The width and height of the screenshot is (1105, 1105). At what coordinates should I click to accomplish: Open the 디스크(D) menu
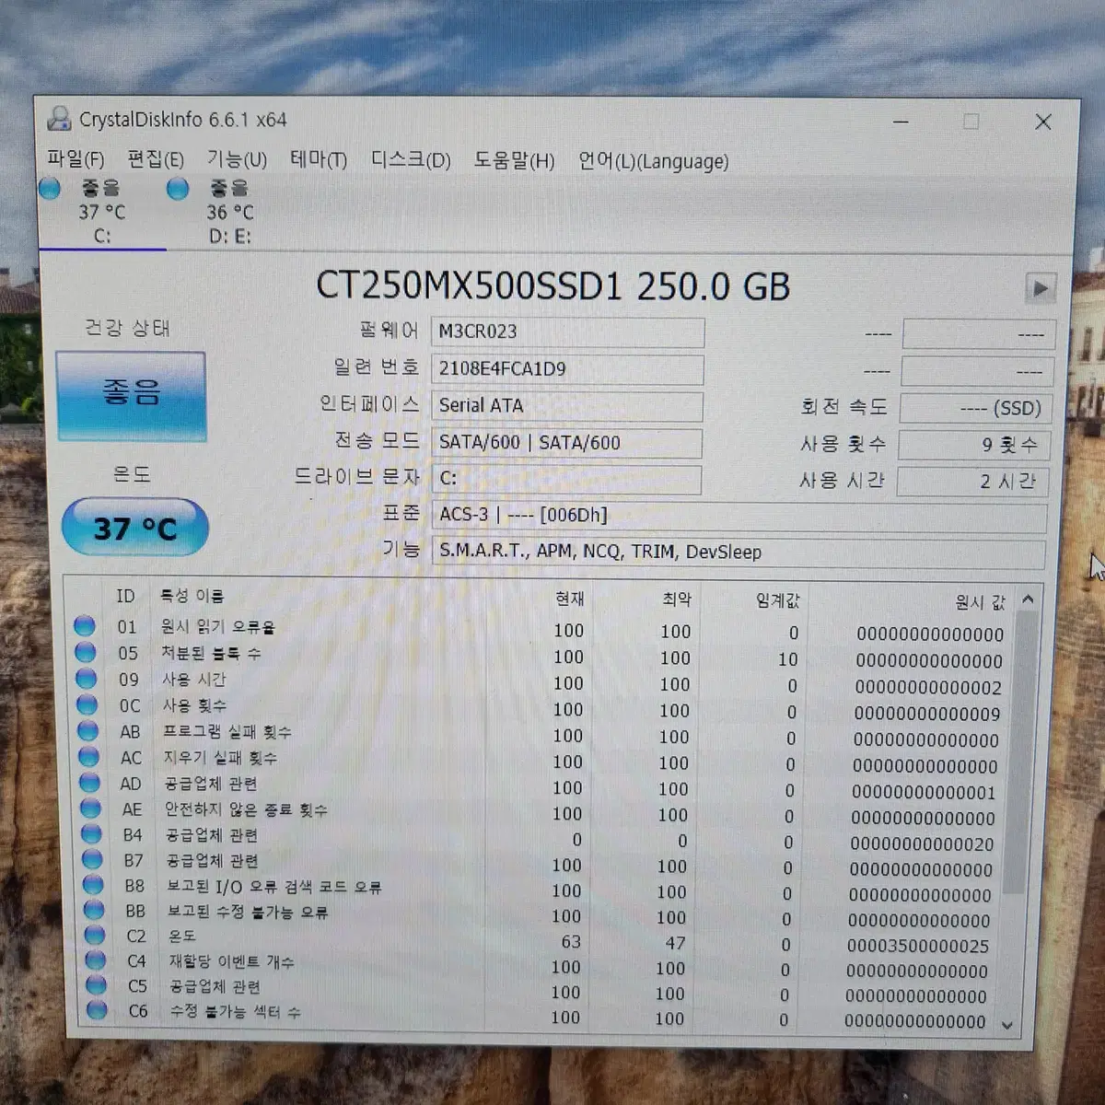(411, 160)
